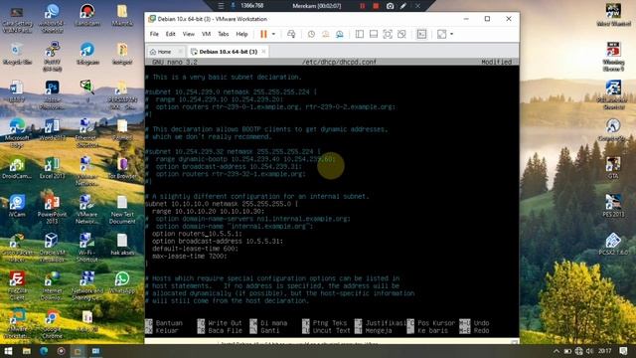Open the iVCam desktop shortcut
The height and width of the screenshot is (358, 636).
click(x=17, y=206)
